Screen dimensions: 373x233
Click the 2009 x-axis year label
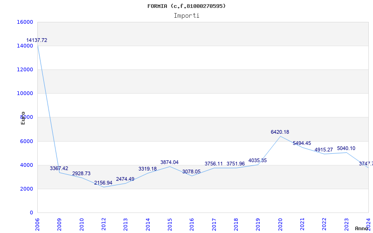click(x=60, y=225)
